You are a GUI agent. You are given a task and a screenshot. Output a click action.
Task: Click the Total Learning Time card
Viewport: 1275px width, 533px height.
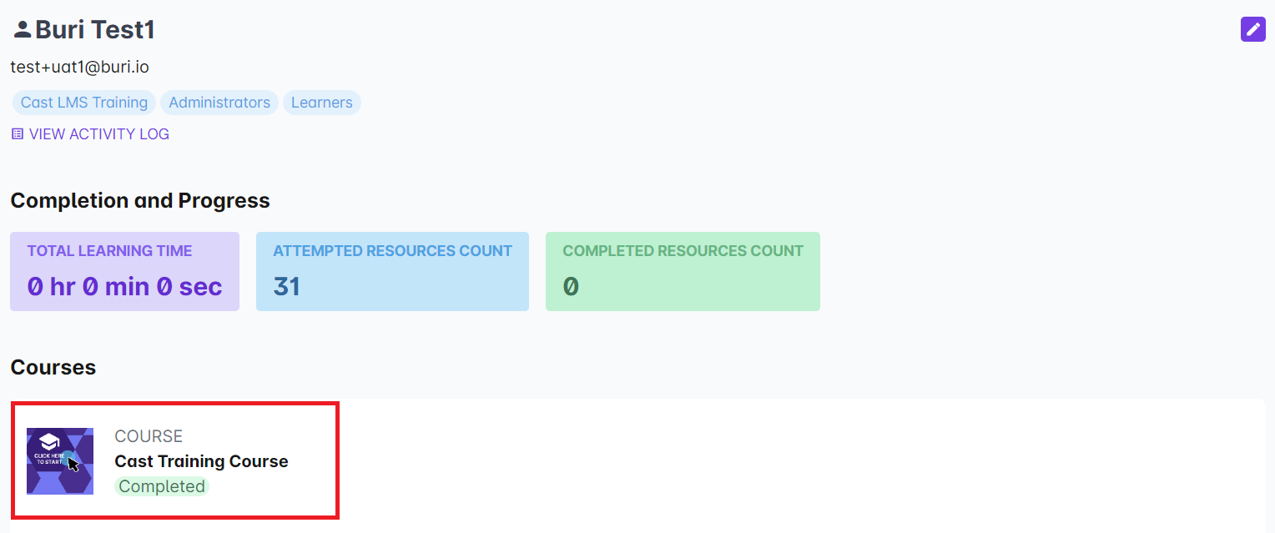pos(124,271)
